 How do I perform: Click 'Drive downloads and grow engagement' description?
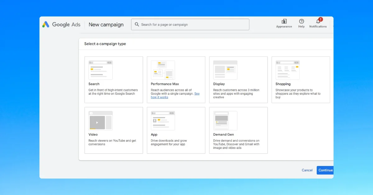(169, 143)
